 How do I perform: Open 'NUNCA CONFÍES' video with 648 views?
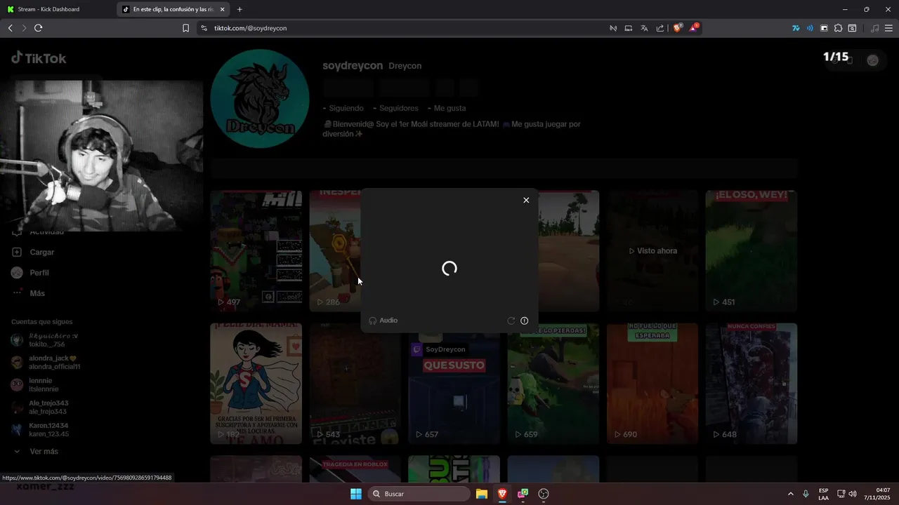(x=752, y=384)
